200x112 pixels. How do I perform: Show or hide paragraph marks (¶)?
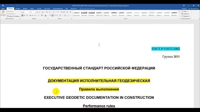point(71,12)
